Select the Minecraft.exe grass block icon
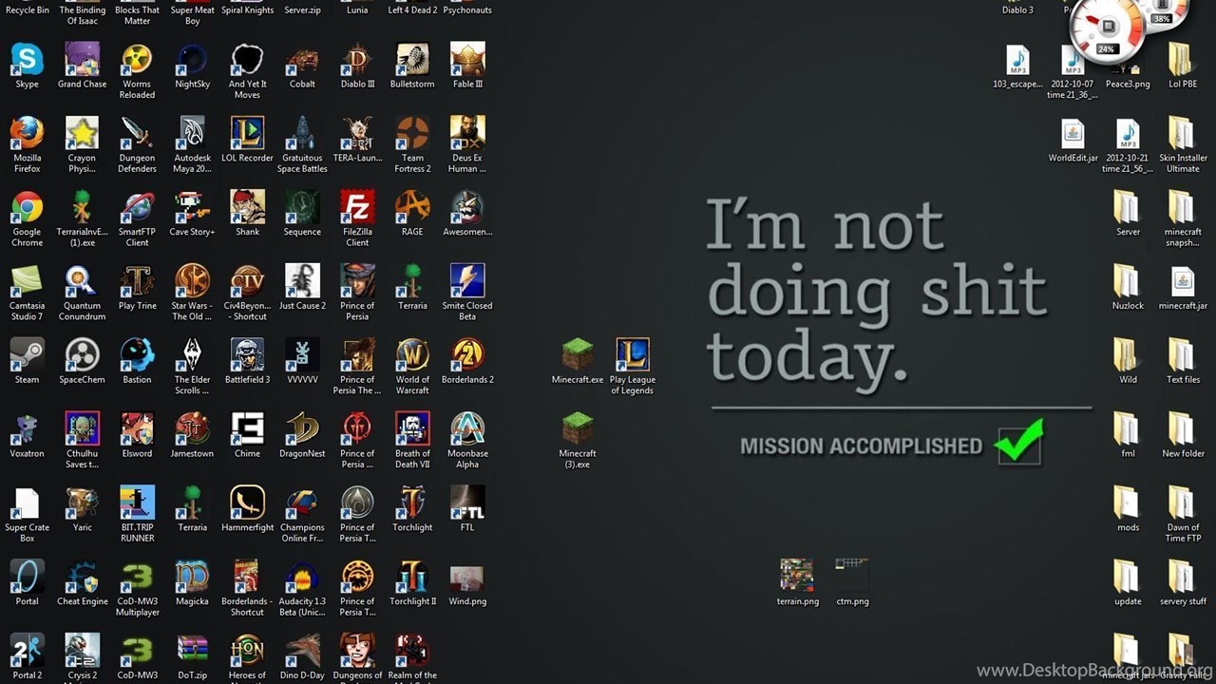 pos(578,355)
